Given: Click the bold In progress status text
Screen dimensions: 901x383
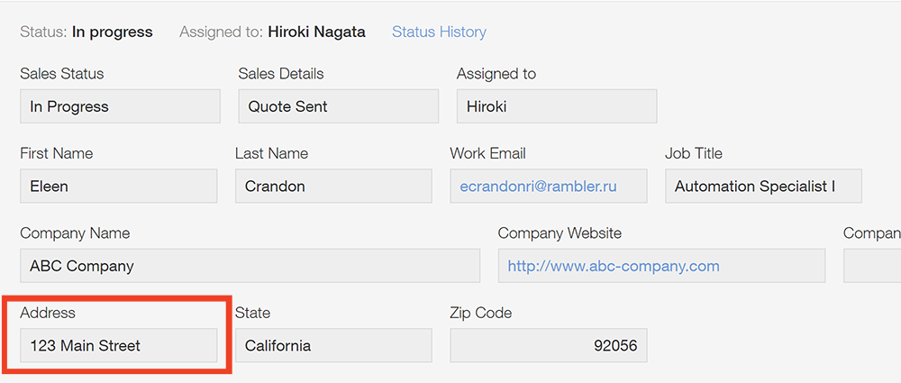Looking at the screenshot, I should pos(113,32).
